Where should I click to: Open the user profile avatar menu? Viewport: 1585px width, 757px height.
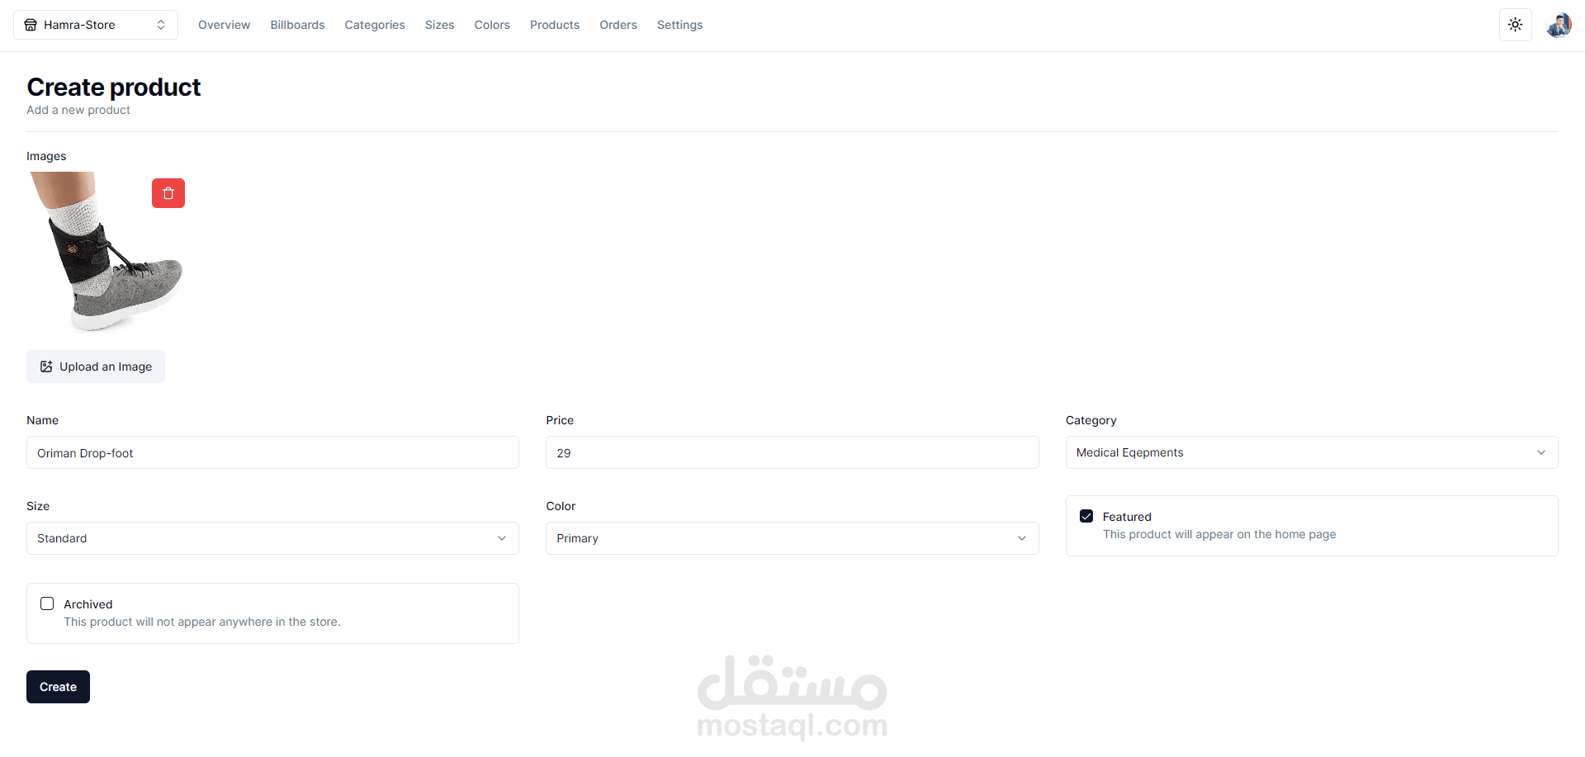click(1559, 25)
